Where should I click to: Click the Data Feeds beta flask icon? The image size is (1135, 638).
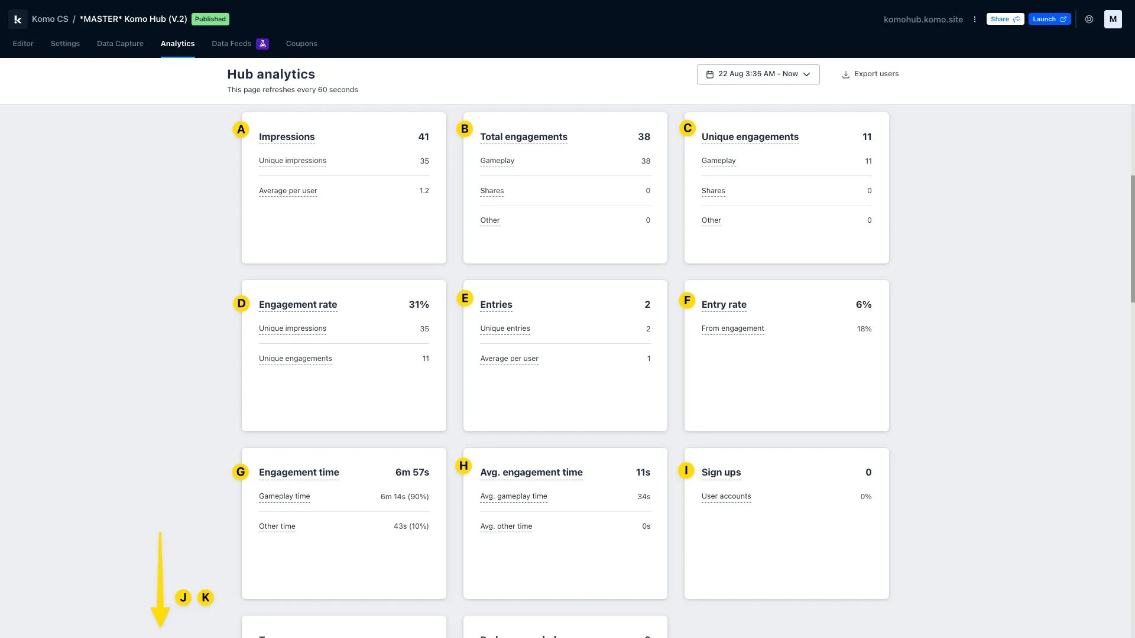pos(262,44)
